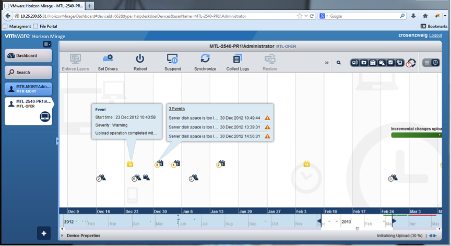451x246 pixels.
Task: Click the yellow event marker near Feb 3
Action: (x=306, y=164)
